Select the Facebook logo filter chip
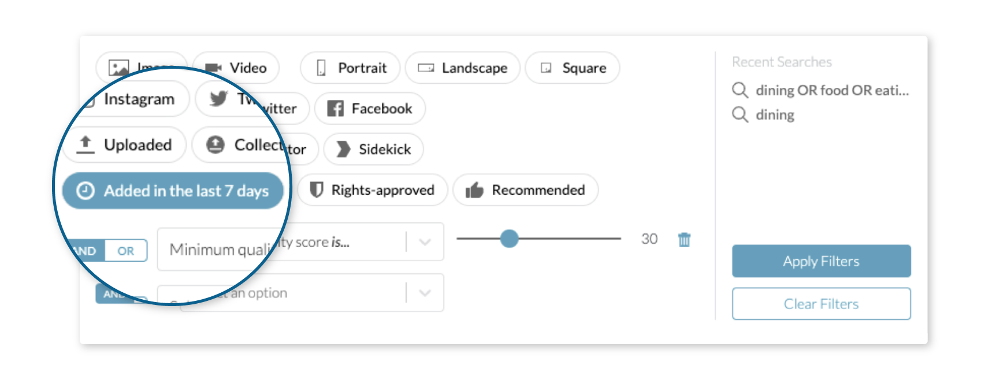 pos(370,109)
